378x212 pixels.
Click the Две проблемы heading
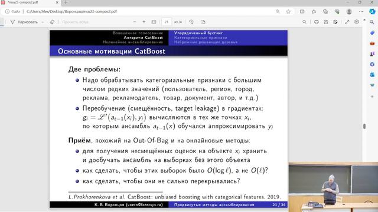94,69
